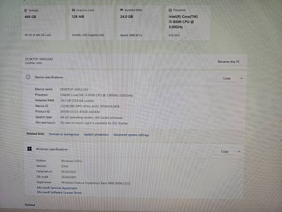The height and width of the screenshot is (212, 282).
Task: Click the Device specifications info icon
Action: click(x=28, y=77)
